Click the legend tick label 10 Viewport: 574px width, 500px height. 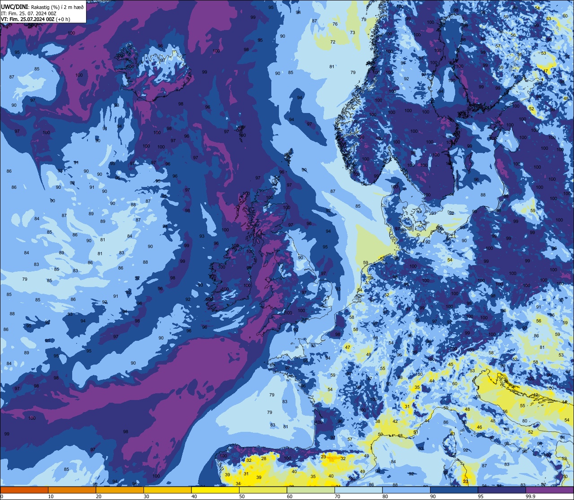pyautogui.click(x=51, y=496)
